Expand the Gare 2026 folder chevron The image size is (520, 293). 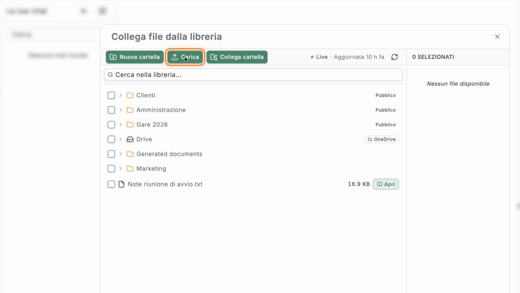click(121, 125)
